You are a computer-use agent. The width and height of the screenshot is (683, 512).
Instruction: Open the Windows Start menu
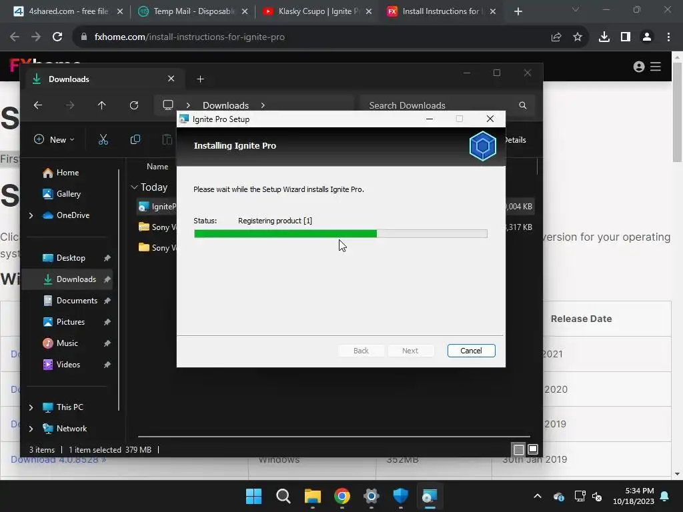point(253,496)
